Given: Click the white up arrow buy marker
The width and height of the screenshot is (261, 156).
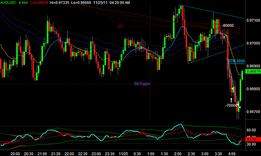Looking at the screenshot, I should pos(231,100).
